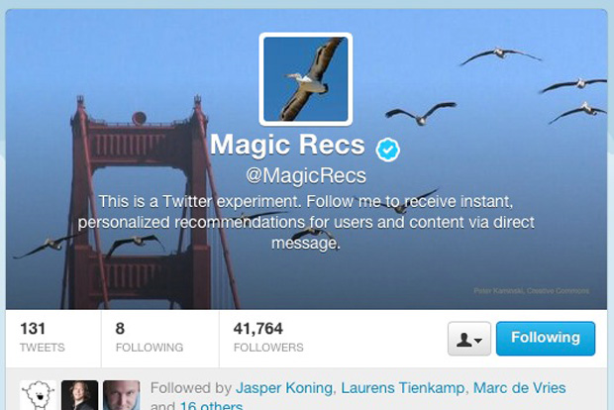
Task: Toggle the blue Following button
Action: point(546,339)
